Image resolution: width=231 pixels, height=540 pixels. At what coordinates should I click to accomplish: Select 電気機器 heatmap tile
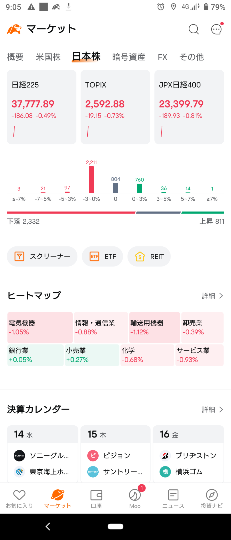coord(40,328)
